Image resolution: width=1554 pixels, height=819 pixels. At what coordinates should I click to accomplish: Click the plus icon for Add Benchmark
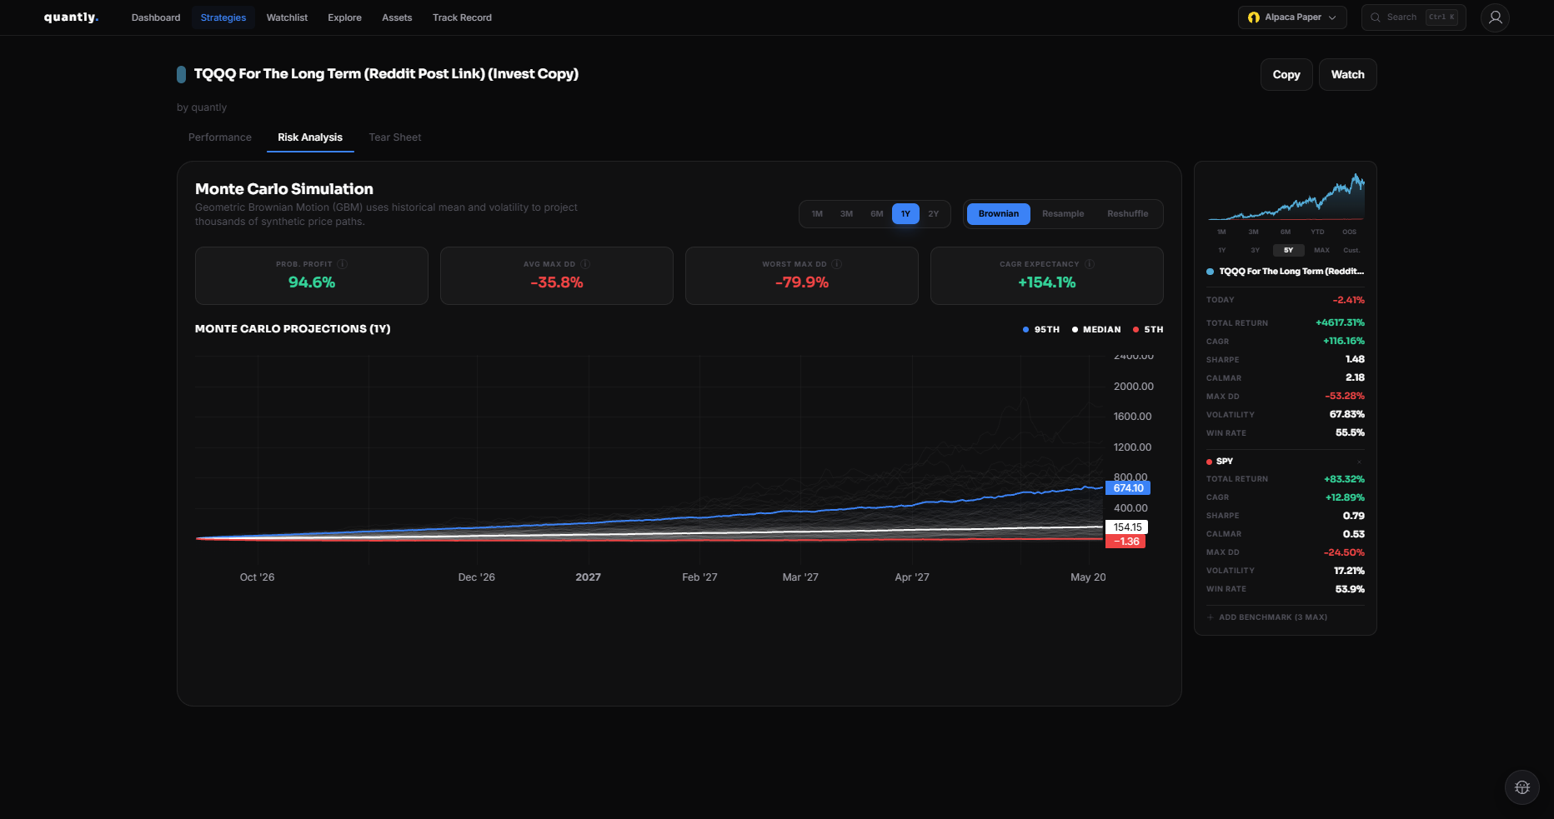tap(1211, 617)
